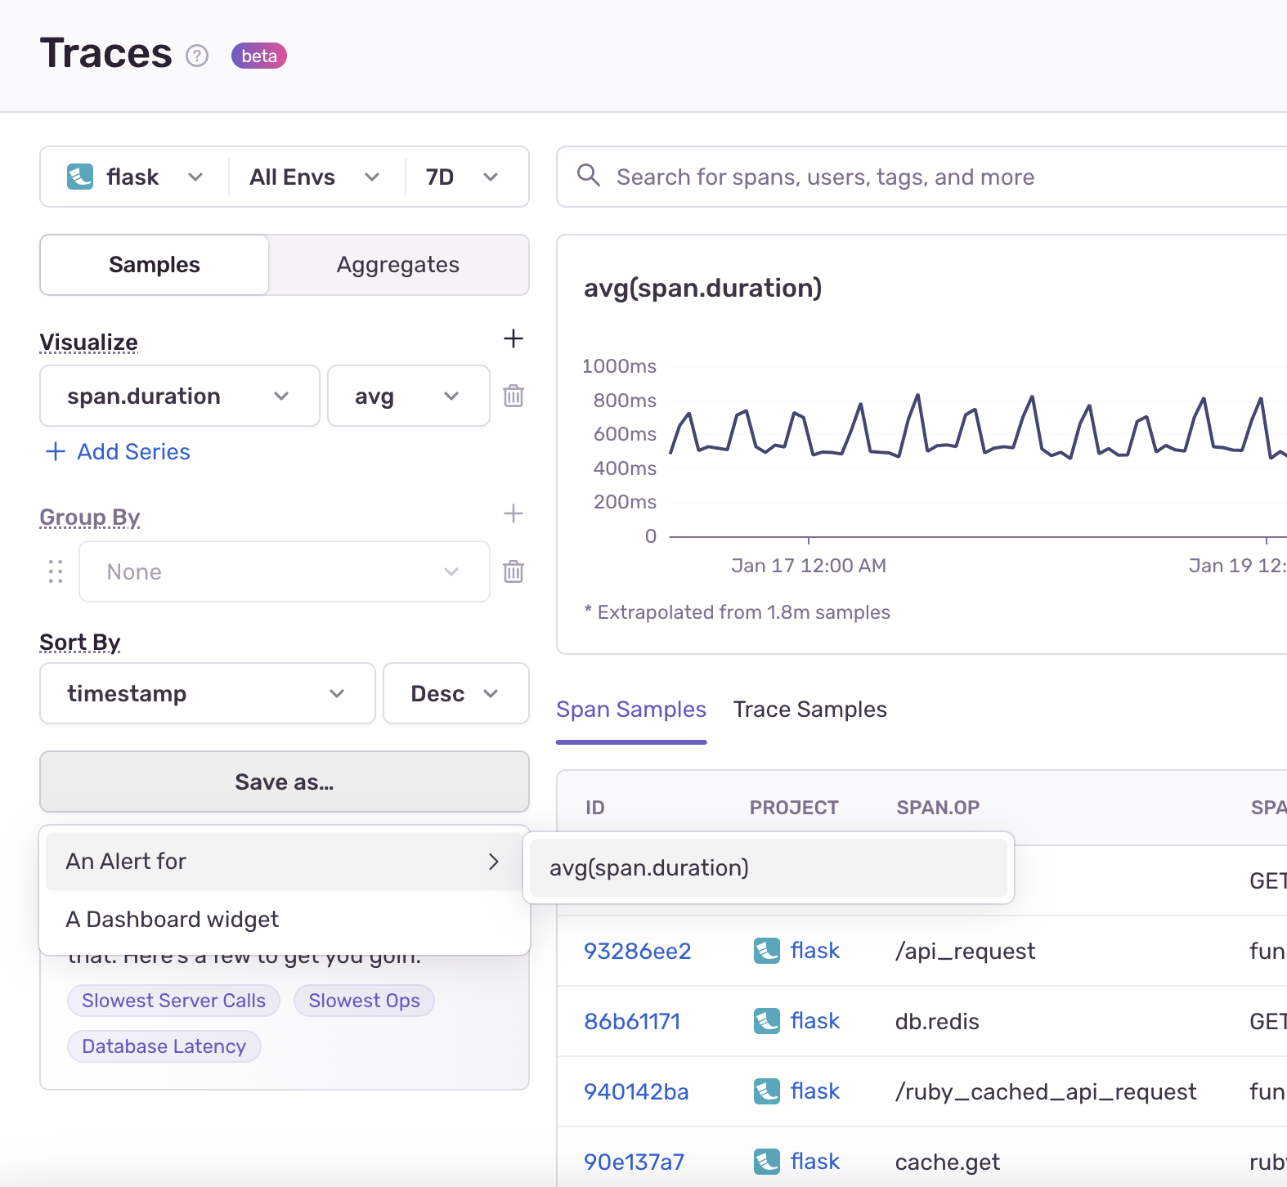1287x1187 pixels.
Task: Remove the Group By None row via trash icon
Action: pyautogui.click(x=513, y=571)
